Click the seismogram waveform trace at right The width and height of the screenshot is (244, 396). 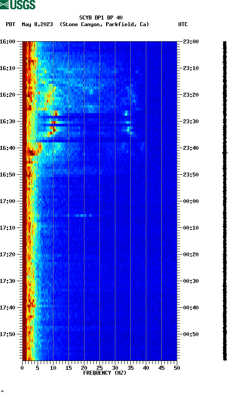(225, 201)
